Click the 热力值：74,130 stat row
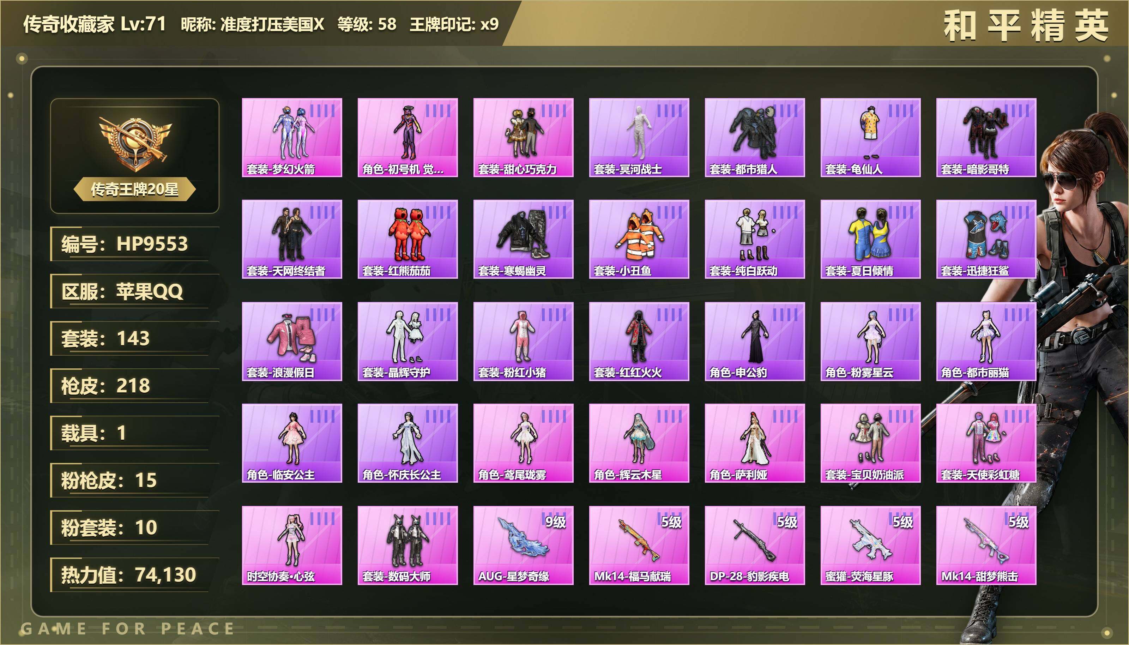Image resolution: width=1129 pixels, height=645 pixels. point(135,574)
